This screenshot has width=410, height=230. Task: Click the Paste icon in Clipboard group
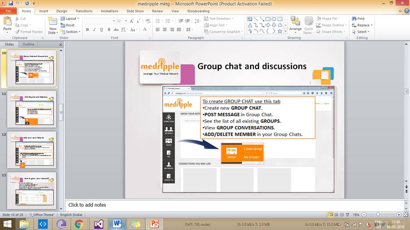pos(7,22)
